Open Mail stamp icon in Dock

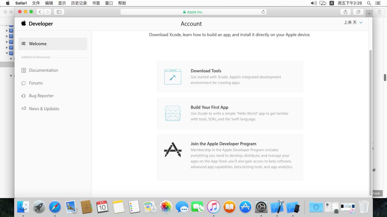[x=71, y=207]
